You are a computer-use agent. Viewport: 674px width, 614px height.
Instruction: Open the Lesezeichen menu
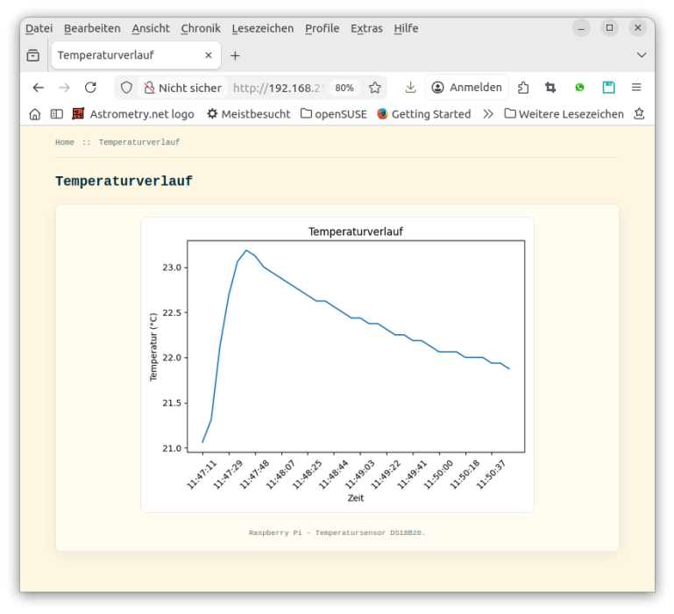coord(263,28)
